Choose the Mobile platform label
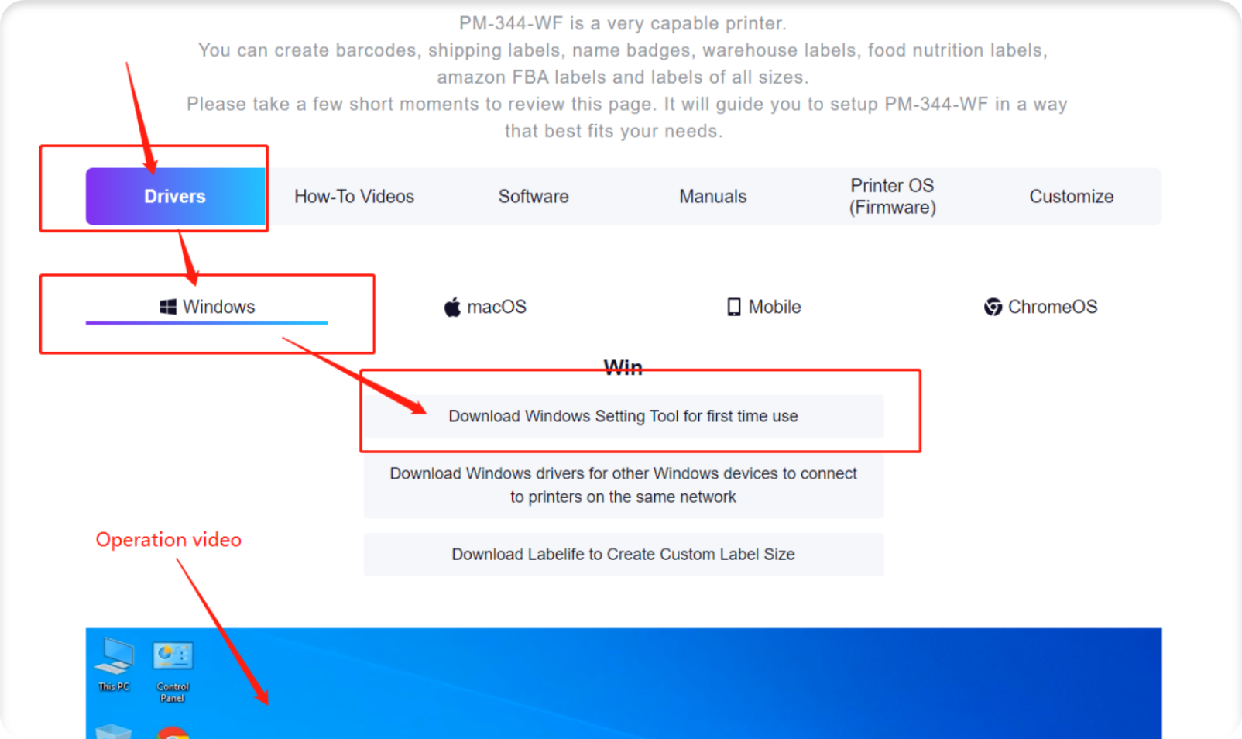 [x=774, y=307]
